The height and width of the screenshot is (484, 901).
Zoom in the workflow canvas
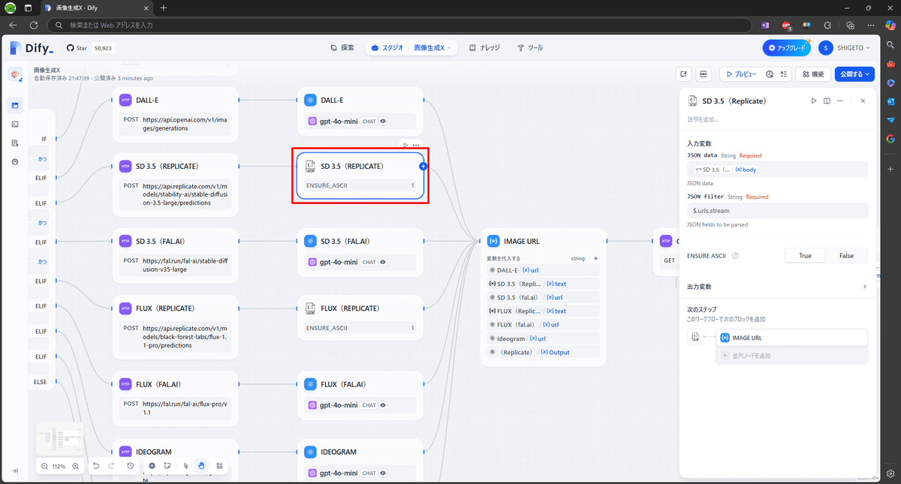(75, 466)
